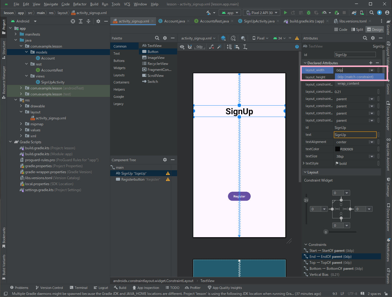Click the blue help question mark icon

click(x=297, y=47)
